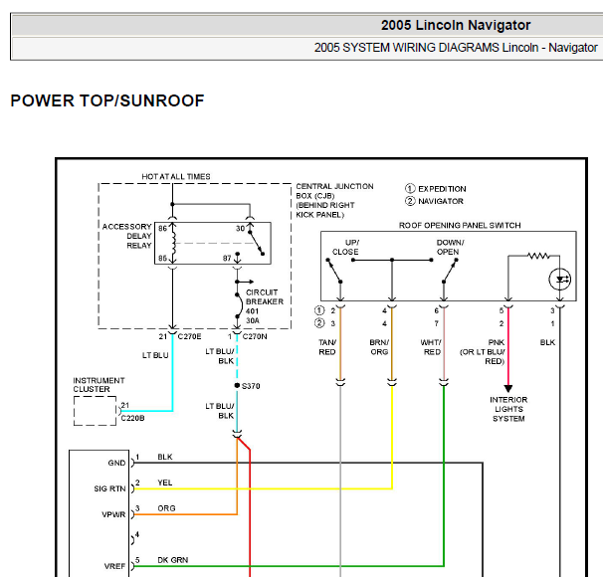Click the '2005 Lincoln Navigator' header title
The image size is (603, 577).
coord(456,26)
